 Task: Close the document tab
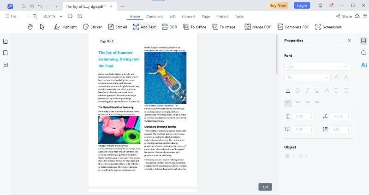(111, 6)
